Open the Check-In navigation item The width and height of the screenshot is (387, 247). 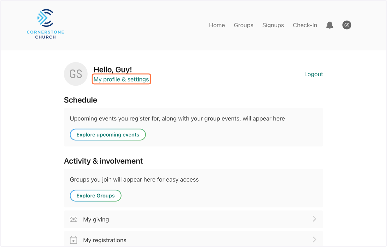(305, 25)
